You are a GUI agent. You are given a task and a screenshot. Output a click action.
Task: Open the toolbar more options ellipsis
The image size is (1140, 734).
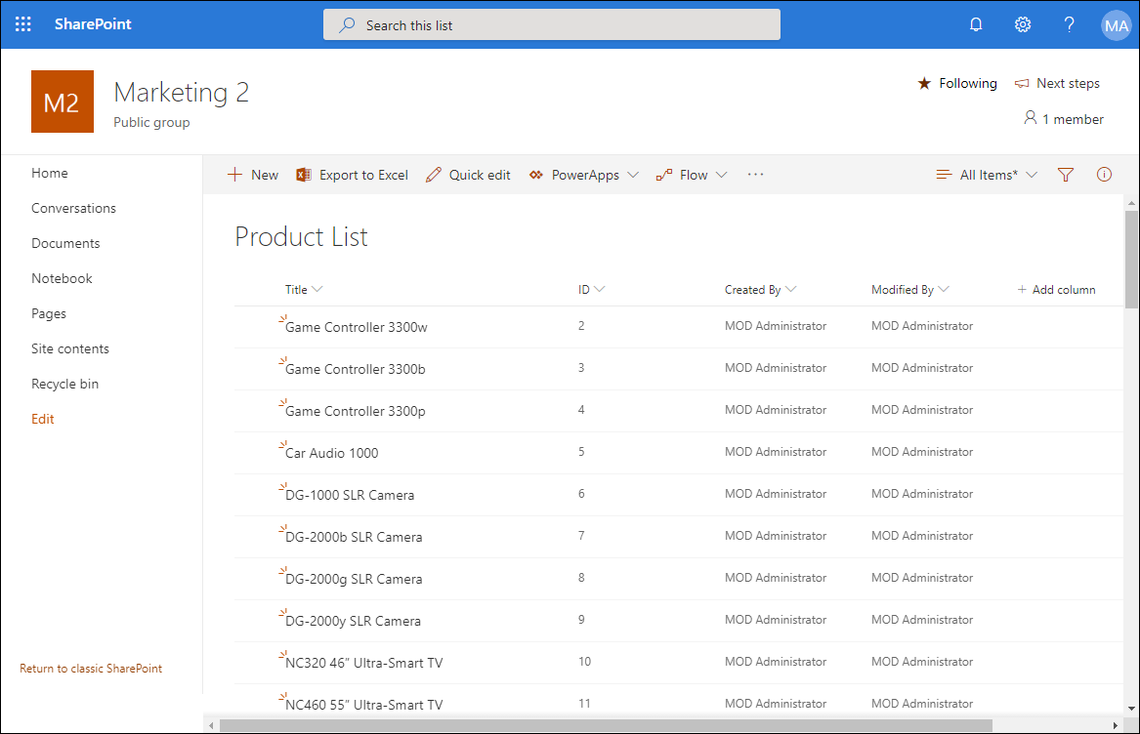(755, 175)
